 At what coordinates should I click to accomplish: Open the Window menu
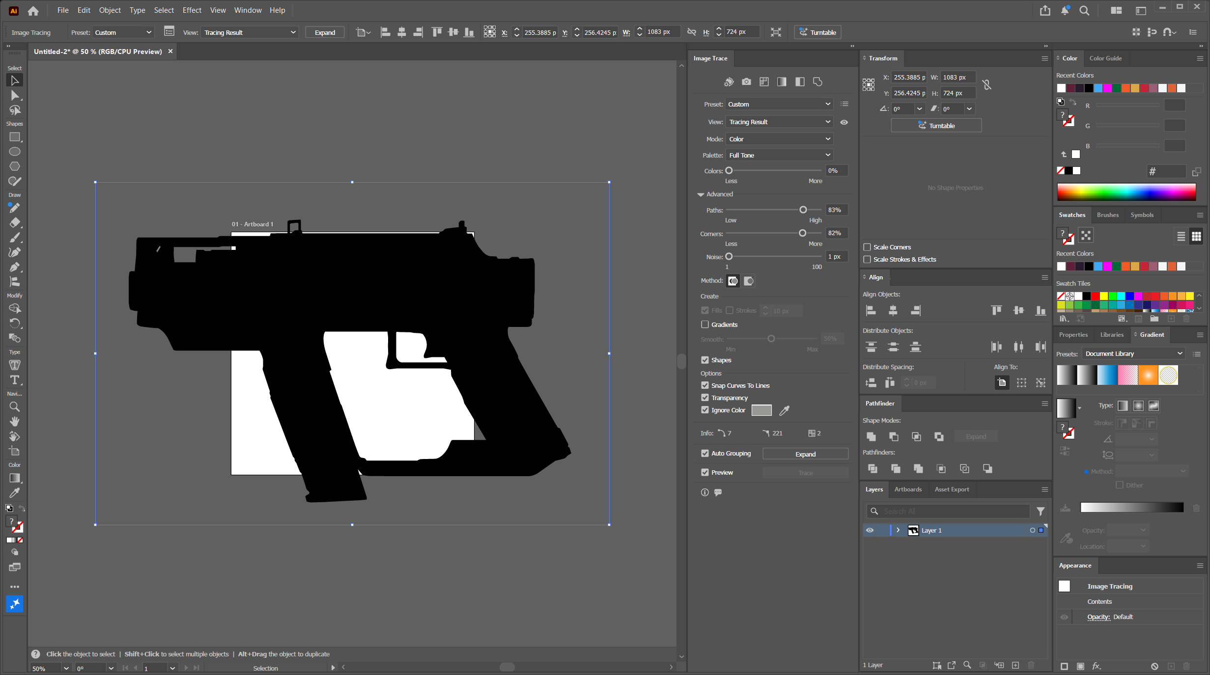point(248,10)
